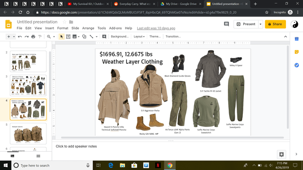Click the Present button
Viewport: 303px width, 170px height.
click(x=246, y=24)
